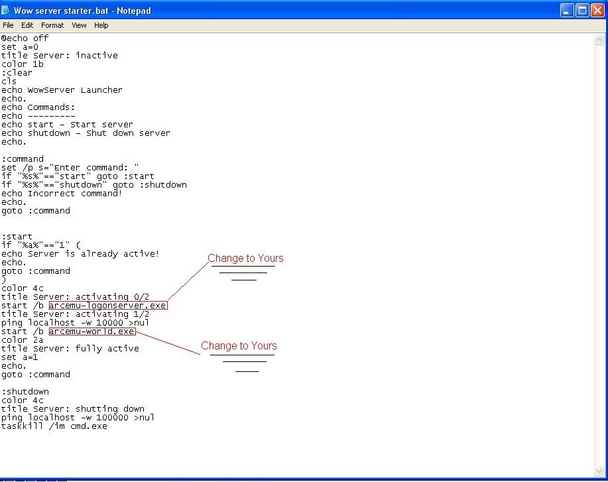
Task: Click the 'color 1b' line
Action: [23, 64]
